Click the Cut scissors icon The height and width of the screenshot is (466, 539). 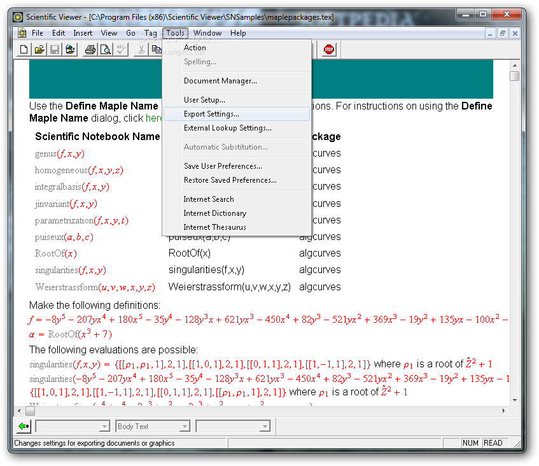point(141,50)
